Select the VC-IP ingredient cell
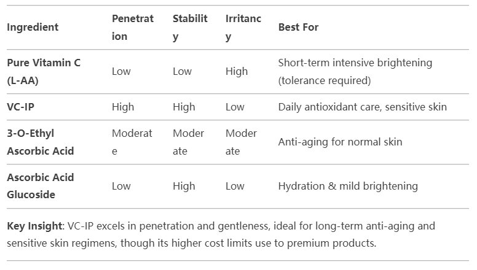Viewport: 477px width, 270px height. [x=21, y=107]
